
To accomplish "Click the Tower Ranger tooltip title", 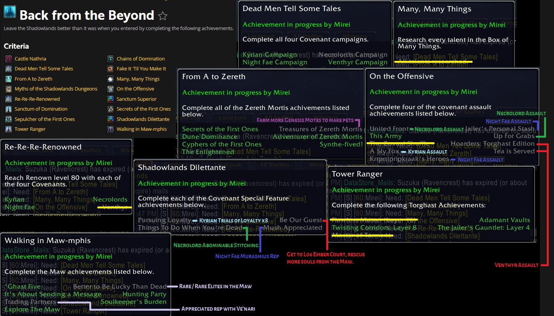I will (x=357, y=174).
